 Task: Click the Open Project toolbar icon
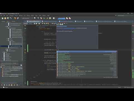click(x=8, y=18)
